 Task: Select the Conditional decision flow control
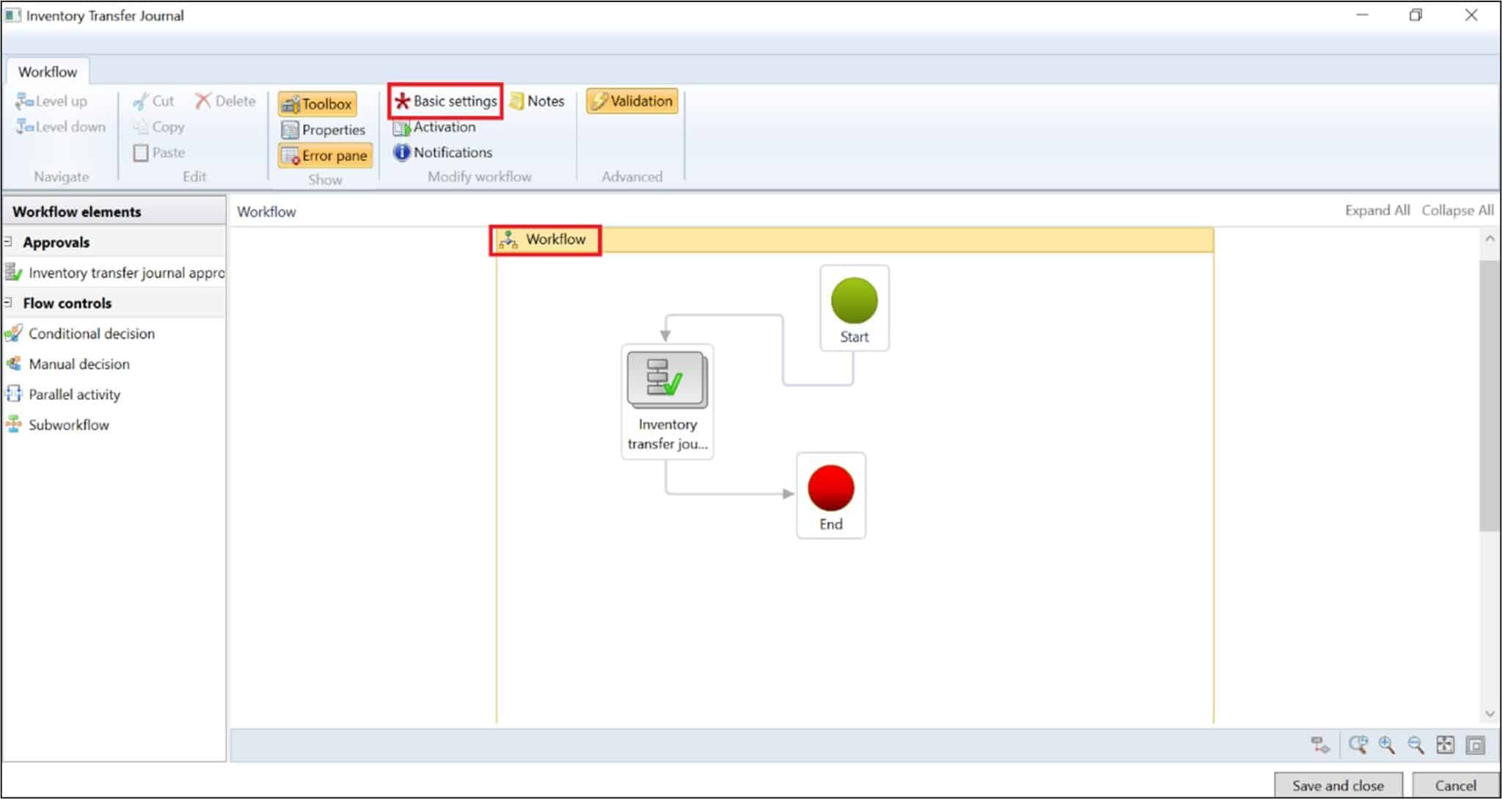point(91,333)
